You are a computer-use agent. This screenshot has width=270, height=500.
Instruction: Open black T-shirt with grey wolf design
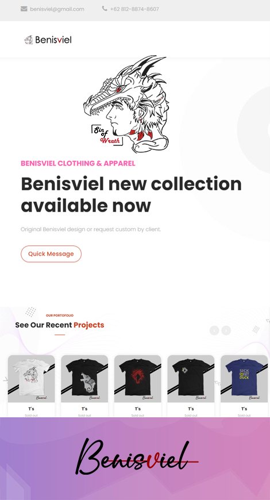pyautogui.click(x=84, y=379)
